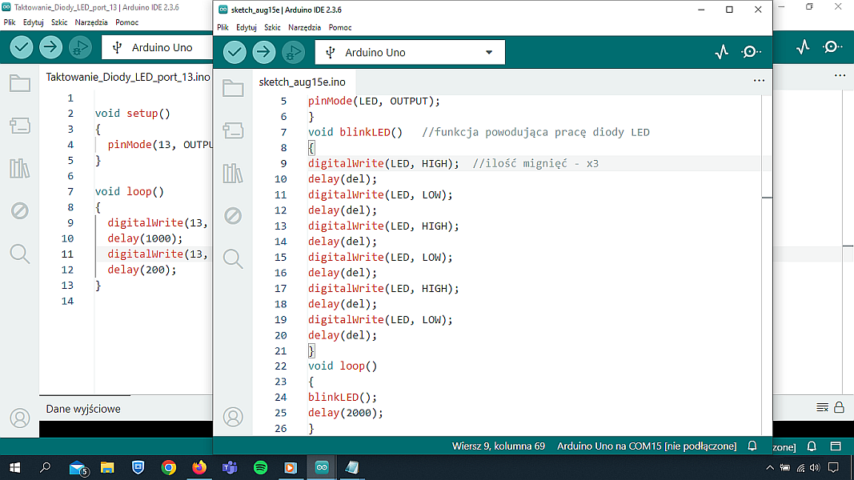
Task: Open Serial Monitor in Taktowanie_Diody window
Action: click(x=832, y=47)
